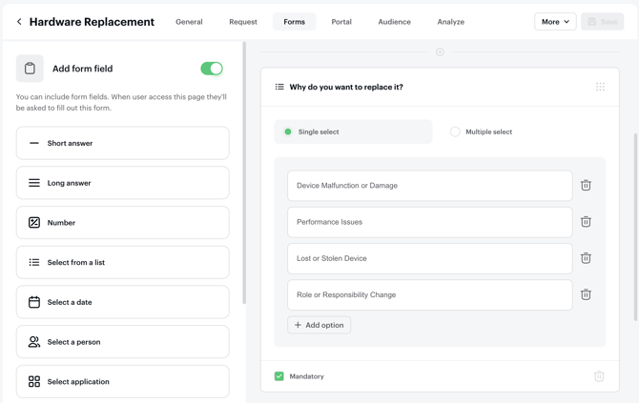
Task: Add a Select from a list field
Action: [122, 262]
